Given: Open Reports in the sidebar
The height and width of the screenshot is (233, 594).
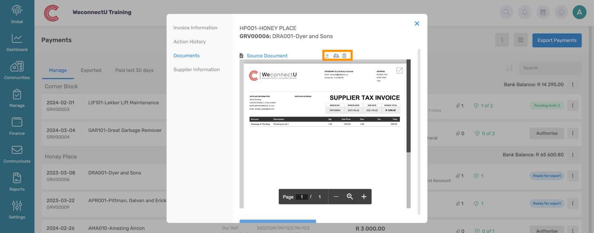Looking at the screenshot, I should pyautogui.click(x=17, y=182).
